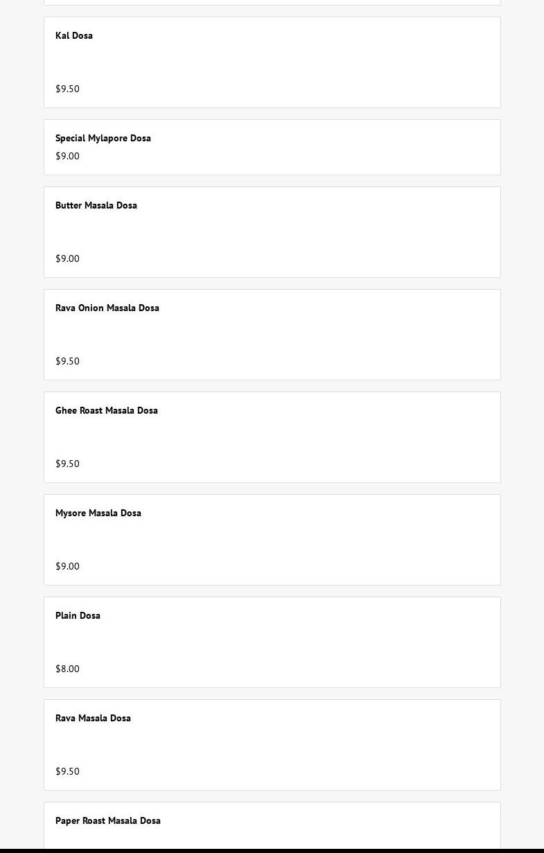Click the Rava Masala Dosa $9.50 price
The image size is (544, 853).
tap(68, 772)
